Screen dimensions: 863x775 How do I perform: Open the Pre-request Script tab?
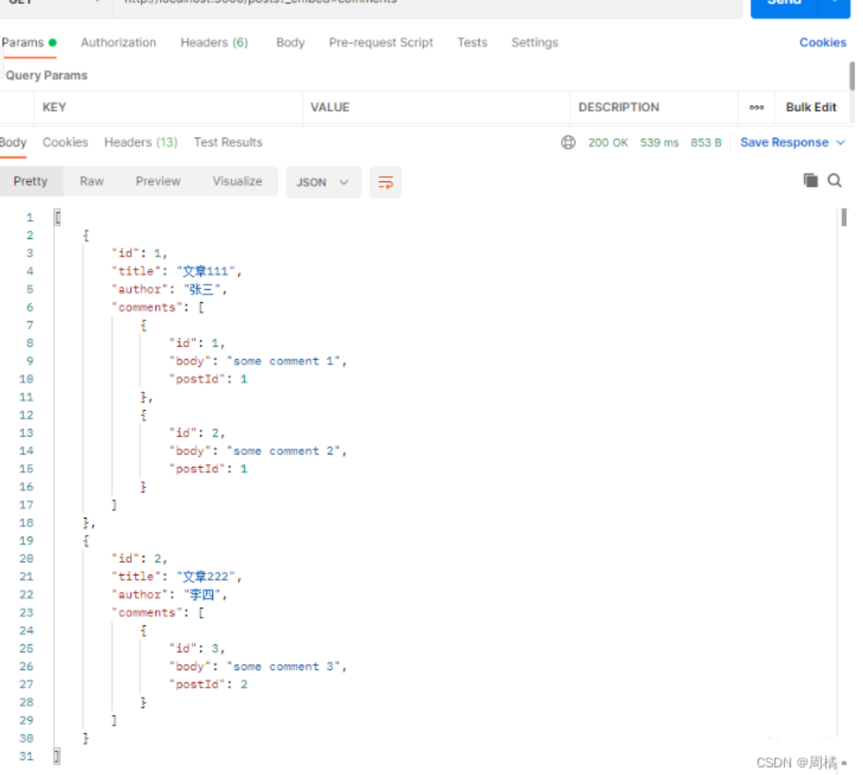point(381,43)
